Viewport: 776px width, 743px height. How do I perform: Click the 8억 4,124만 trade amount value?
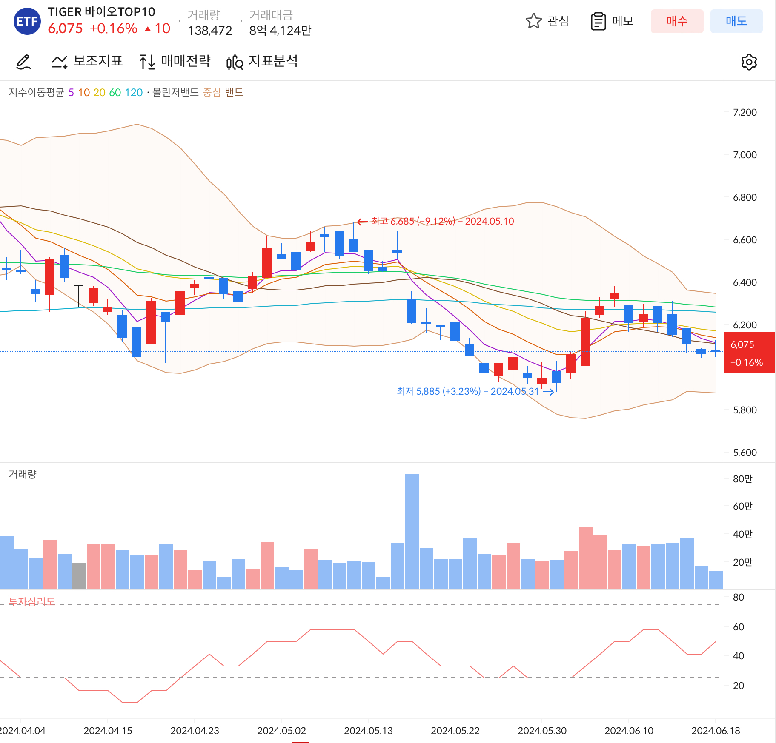(x=280, y=31)
